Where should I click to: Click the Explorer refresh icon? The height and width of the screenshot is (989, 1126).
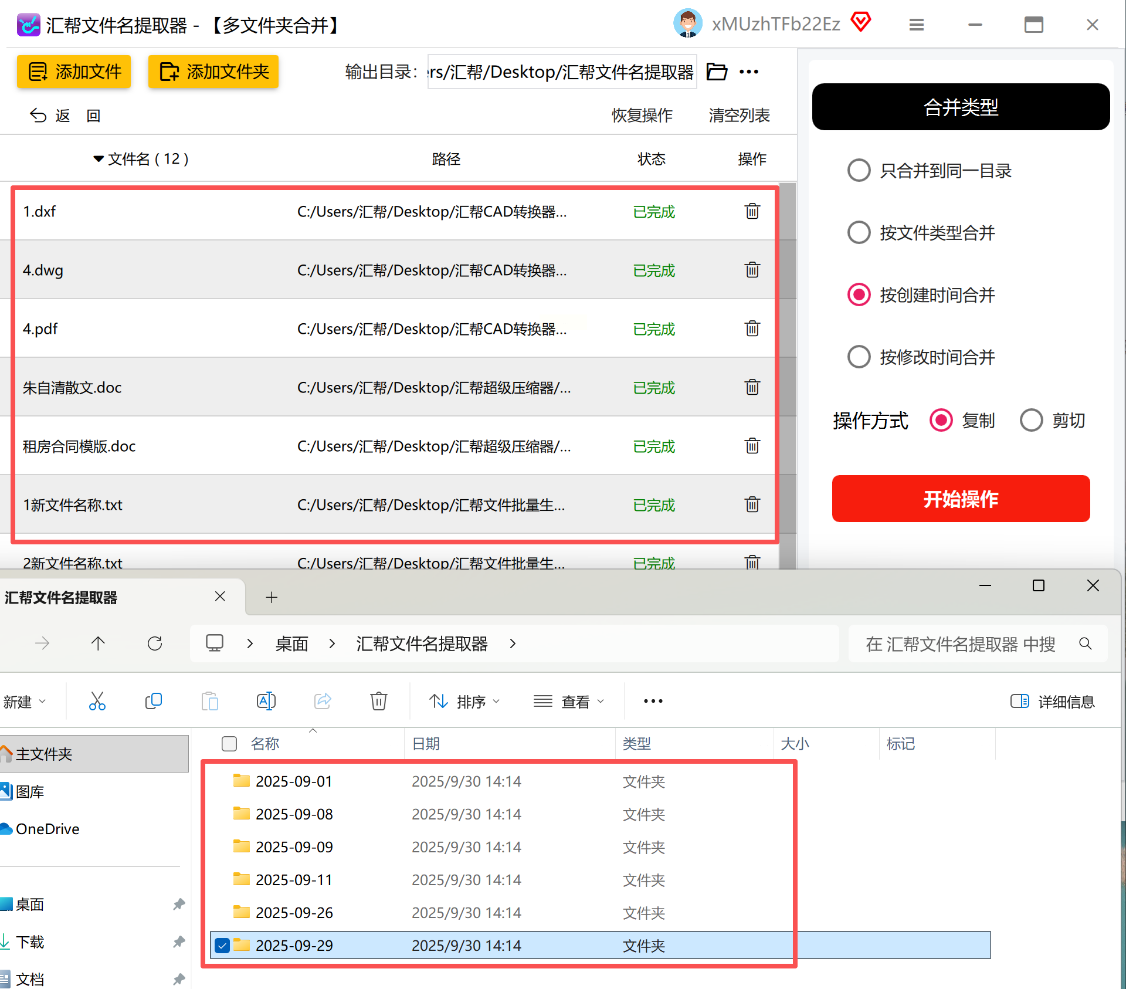coord(155,643)
